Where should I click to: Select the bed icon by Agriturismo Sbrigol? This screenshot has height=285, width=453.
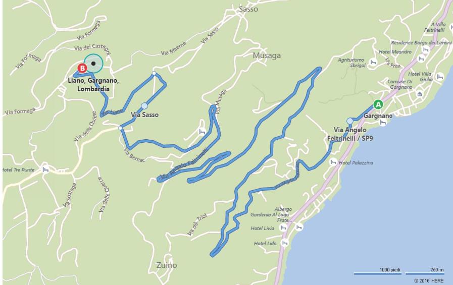(x=373, y=62)
